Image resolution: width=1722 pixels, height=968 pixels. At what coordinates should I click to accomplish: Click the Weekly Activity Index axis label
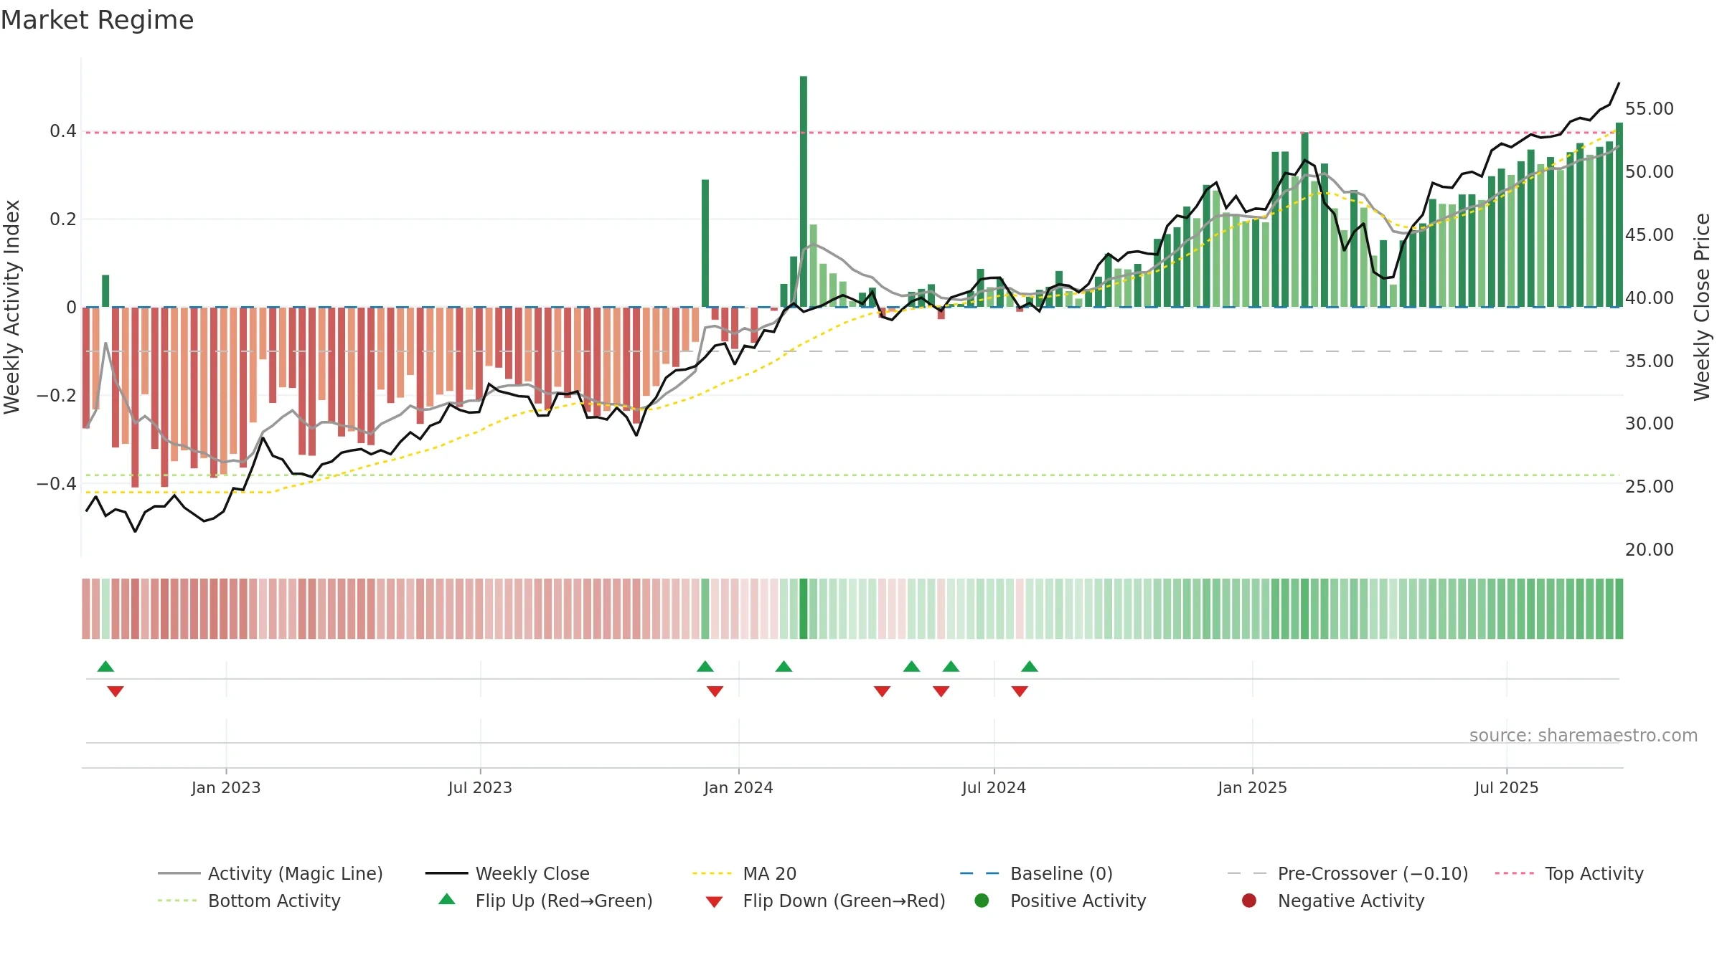[x=12, y=307]
